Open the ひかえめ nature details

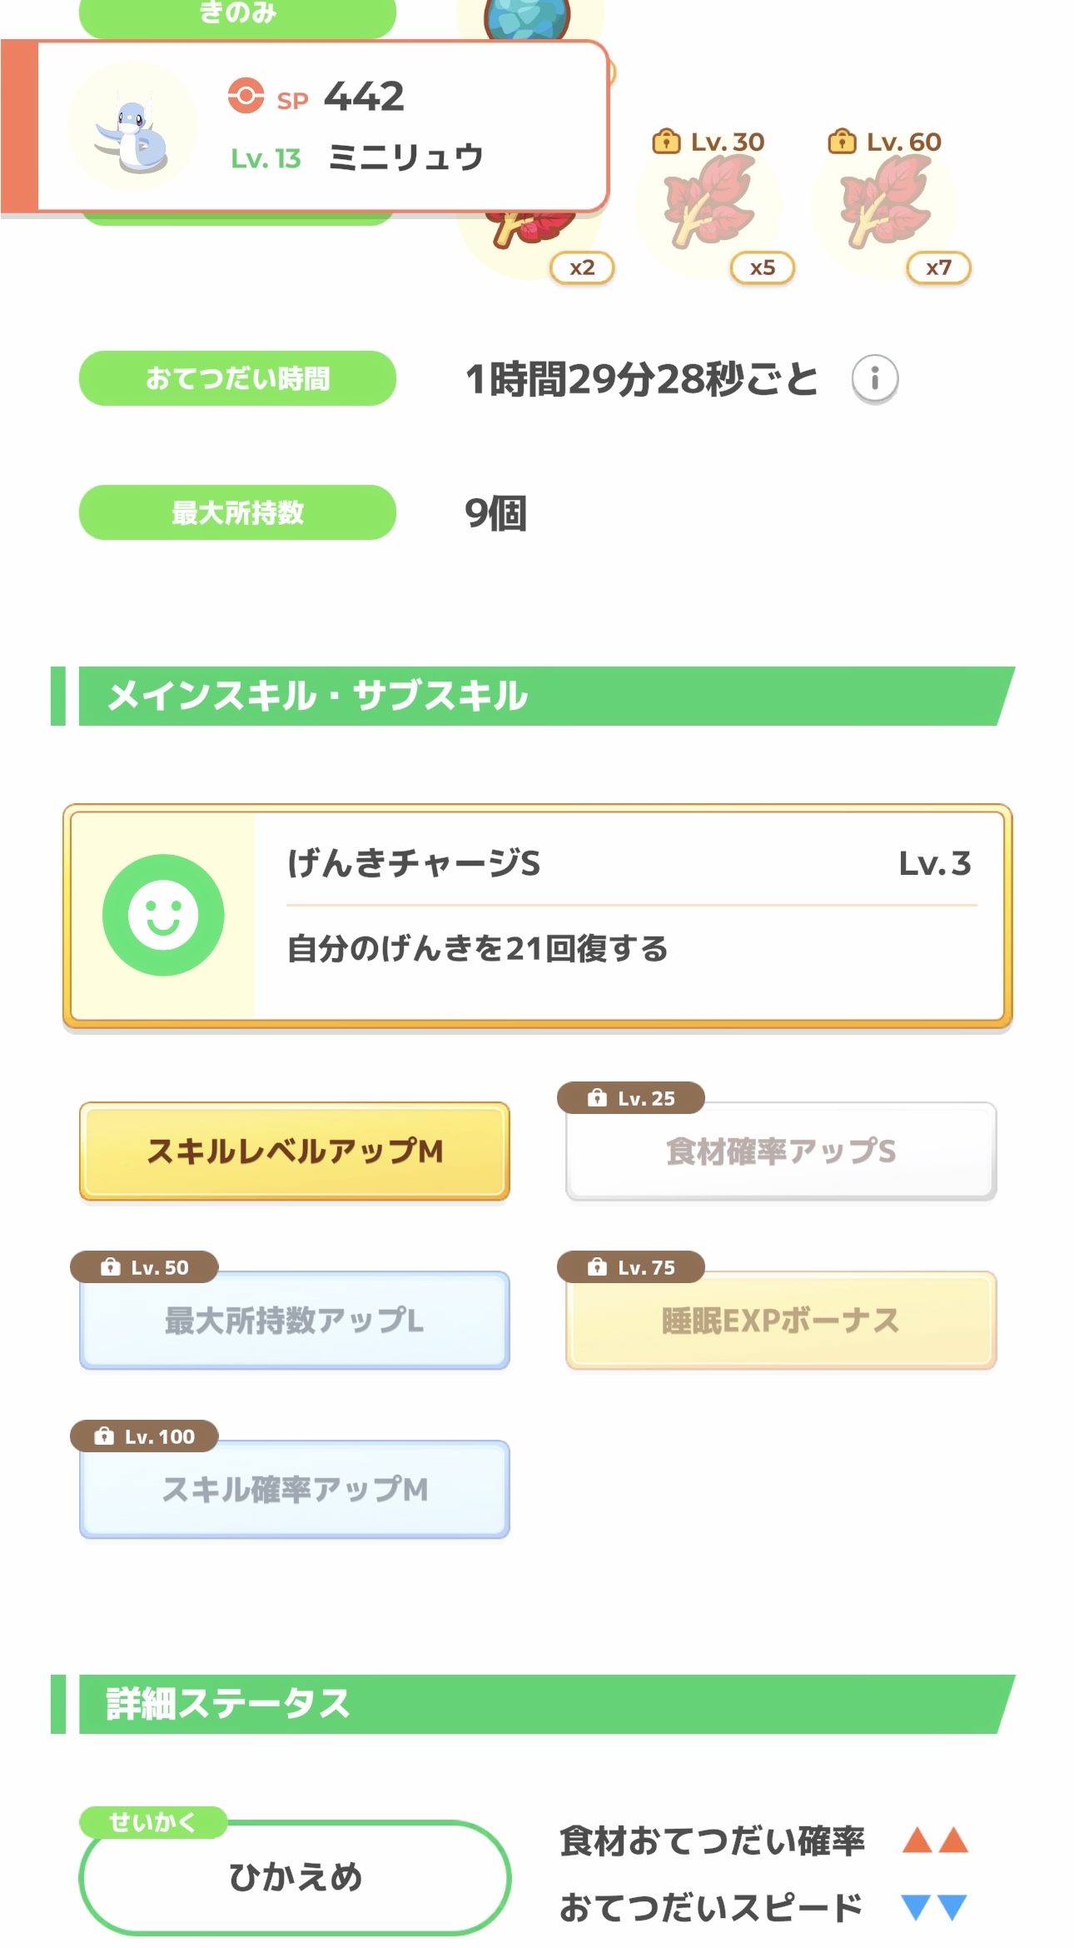296,1877
